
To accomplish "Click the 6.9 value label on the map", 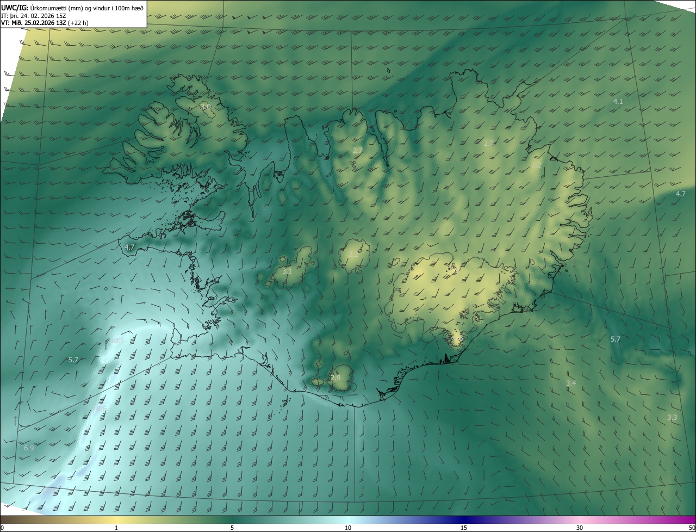I will [29, 448].
